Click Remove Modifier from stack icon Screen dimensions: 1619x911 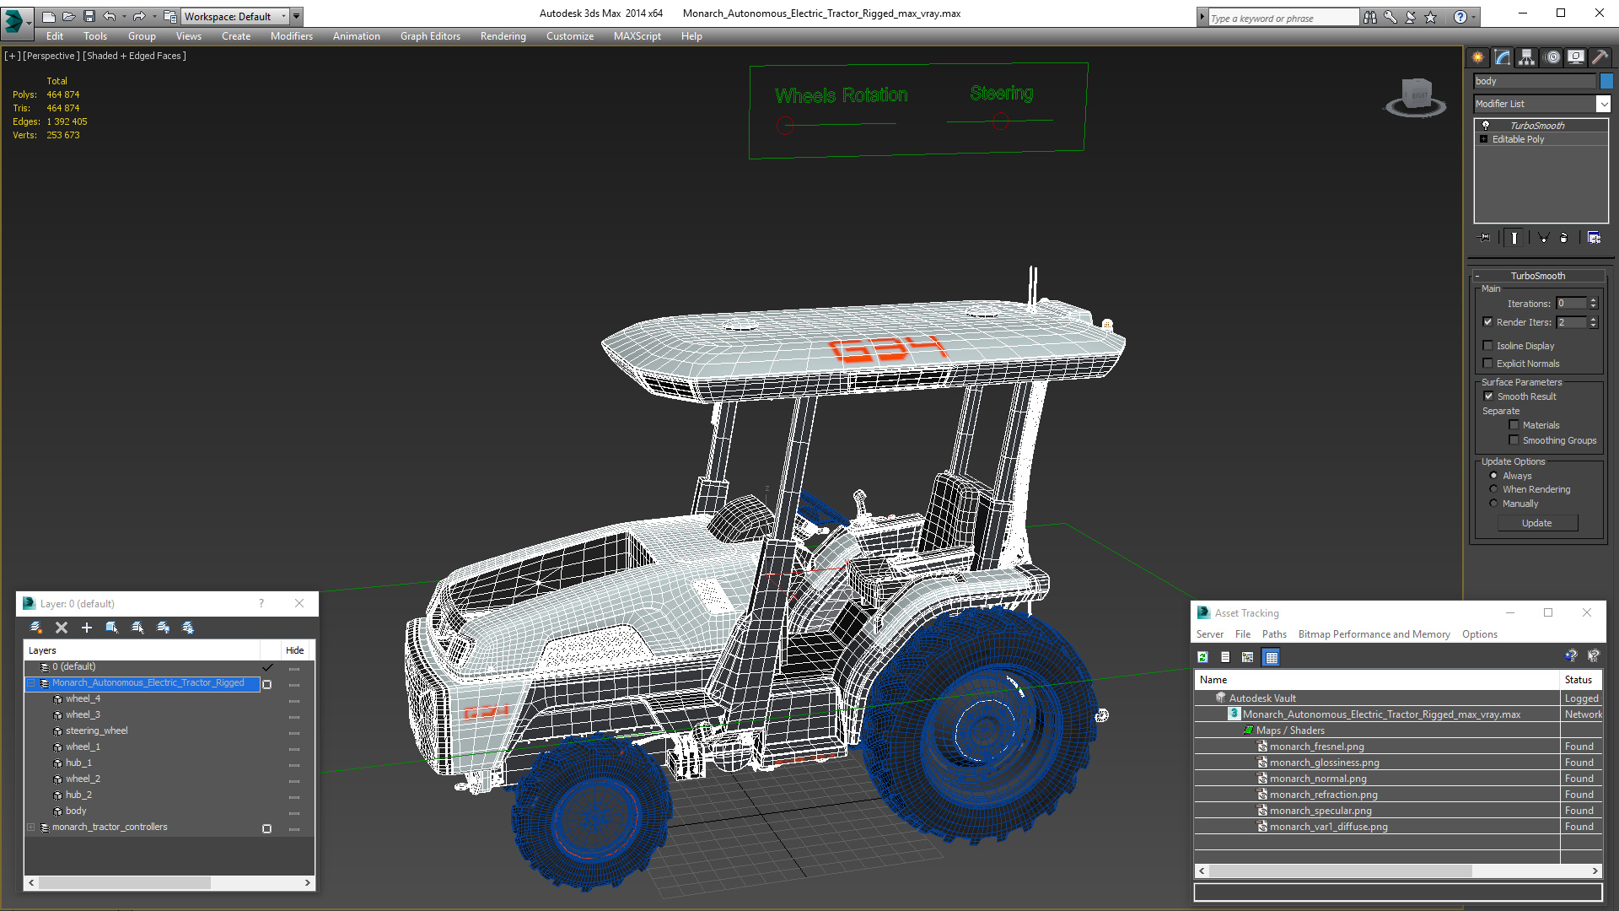1564,238
